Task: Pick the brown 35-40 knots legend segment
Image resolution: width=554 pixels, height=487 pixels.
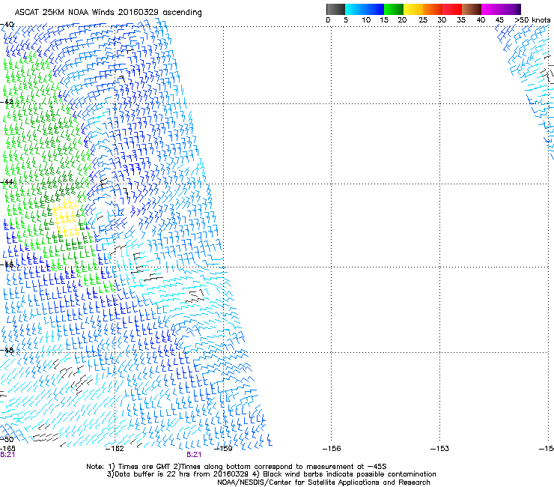Action: [472, 9]
